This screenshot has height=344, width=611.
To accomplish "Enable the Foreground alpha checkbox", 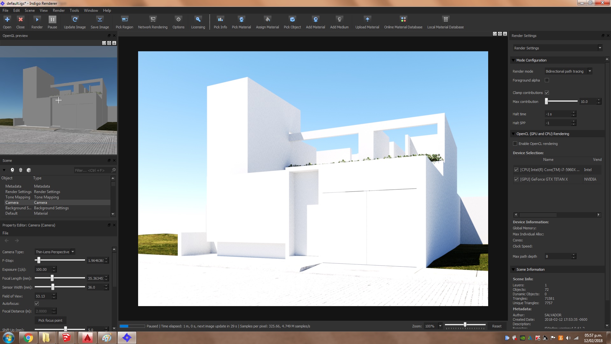I will 547,80.
